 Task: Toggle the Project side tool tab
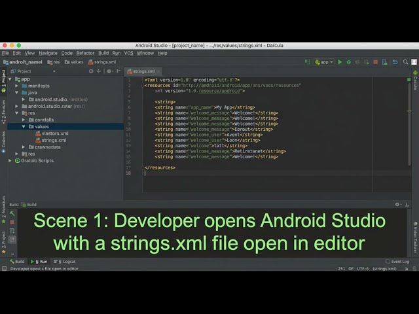(3, 81)
